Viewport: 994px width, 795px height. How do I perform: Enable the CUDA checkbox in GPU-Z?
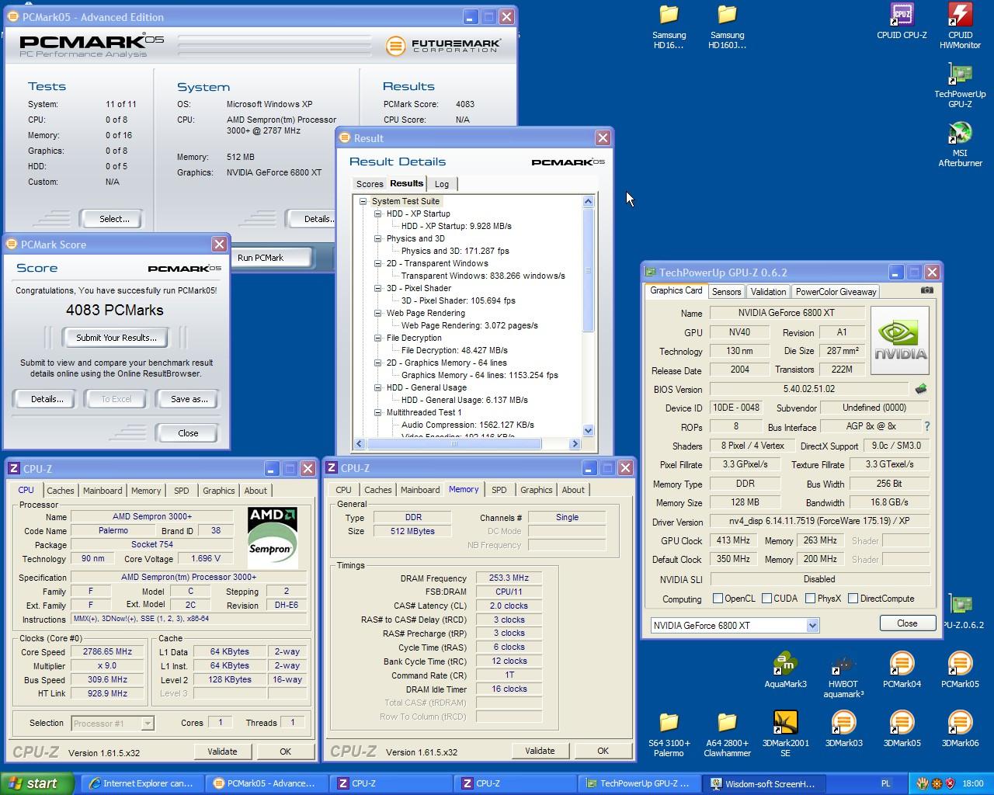point(767,599)
